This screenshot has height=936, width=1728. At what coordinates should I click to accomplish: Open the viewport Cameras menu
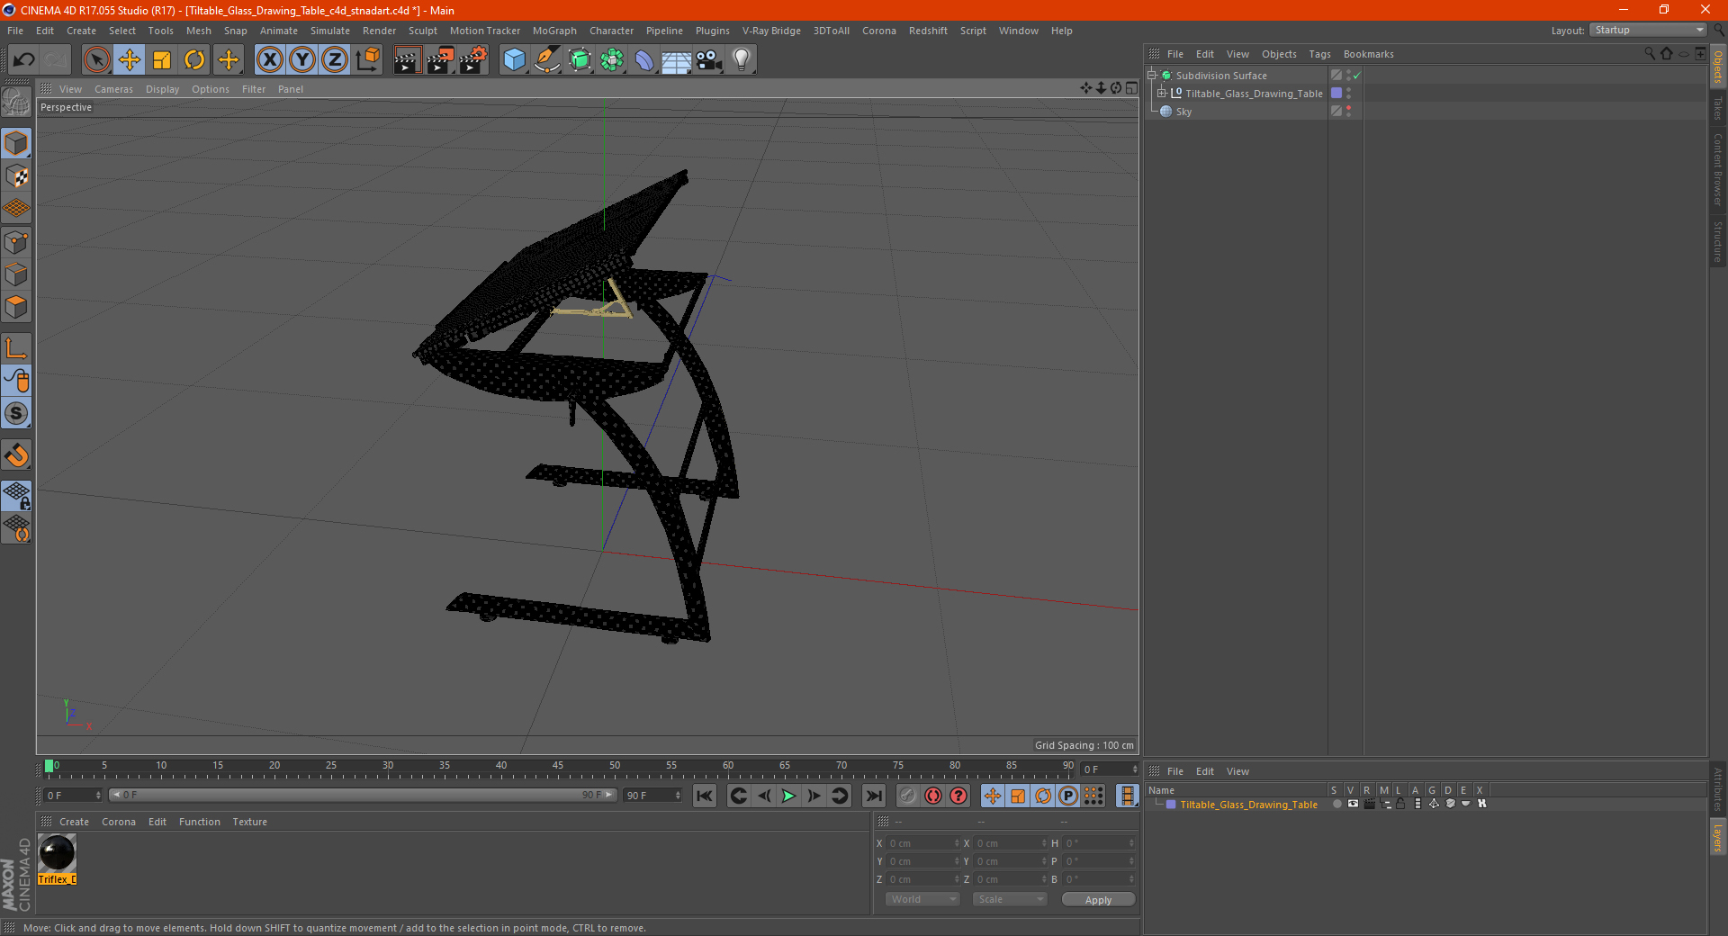(x=113, y=89)
